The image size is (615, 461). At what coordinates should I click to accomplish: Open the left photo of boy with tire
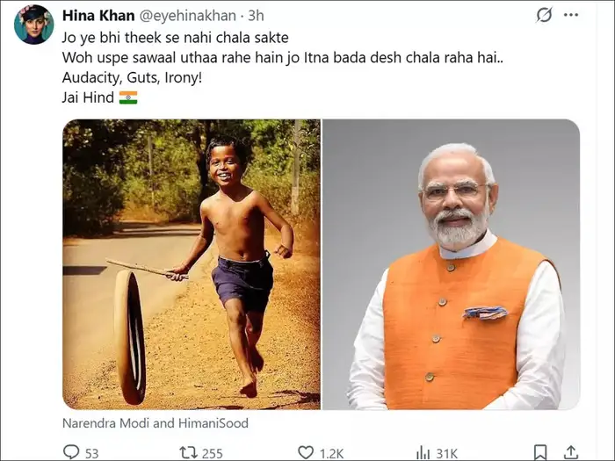191,263
